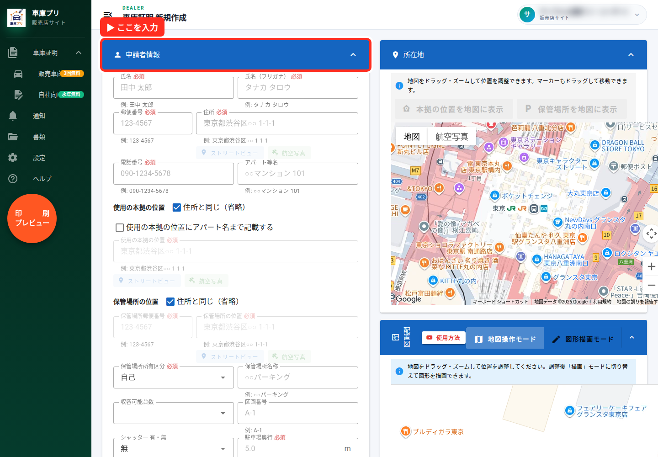Click 地図の誤りを報告 link
Viewport: 658px width, 457px height.
[x=637, y=302]
